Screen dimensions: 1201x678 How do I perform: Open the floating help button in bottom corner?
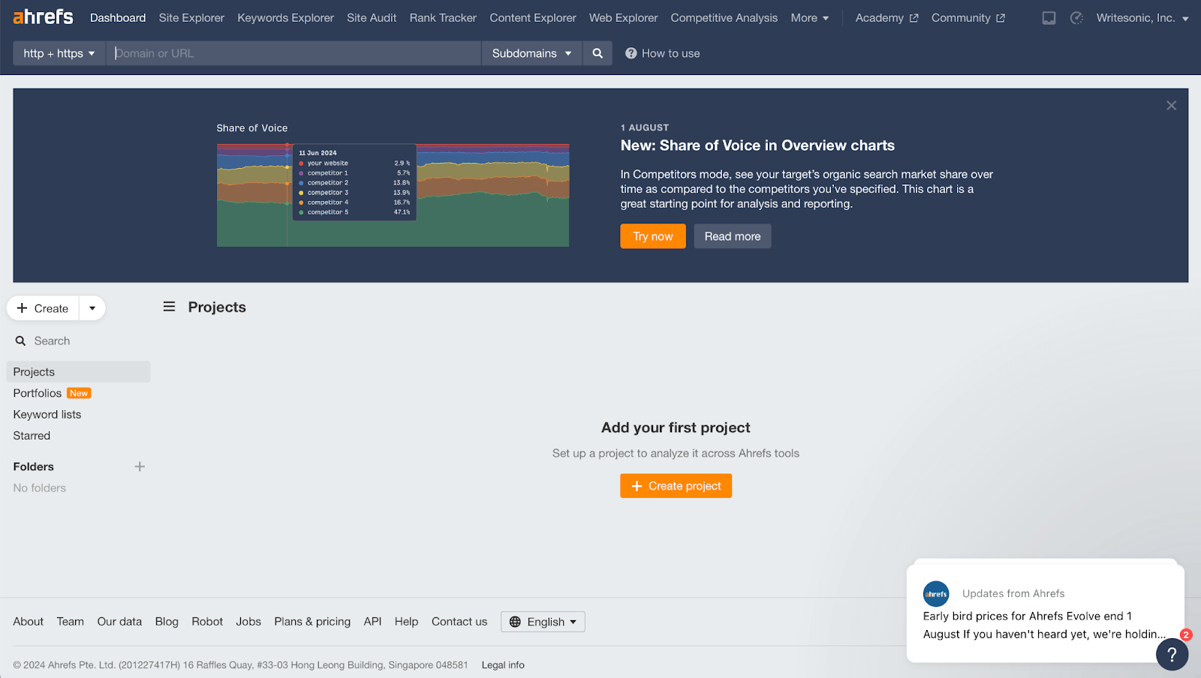point(1172,654)
